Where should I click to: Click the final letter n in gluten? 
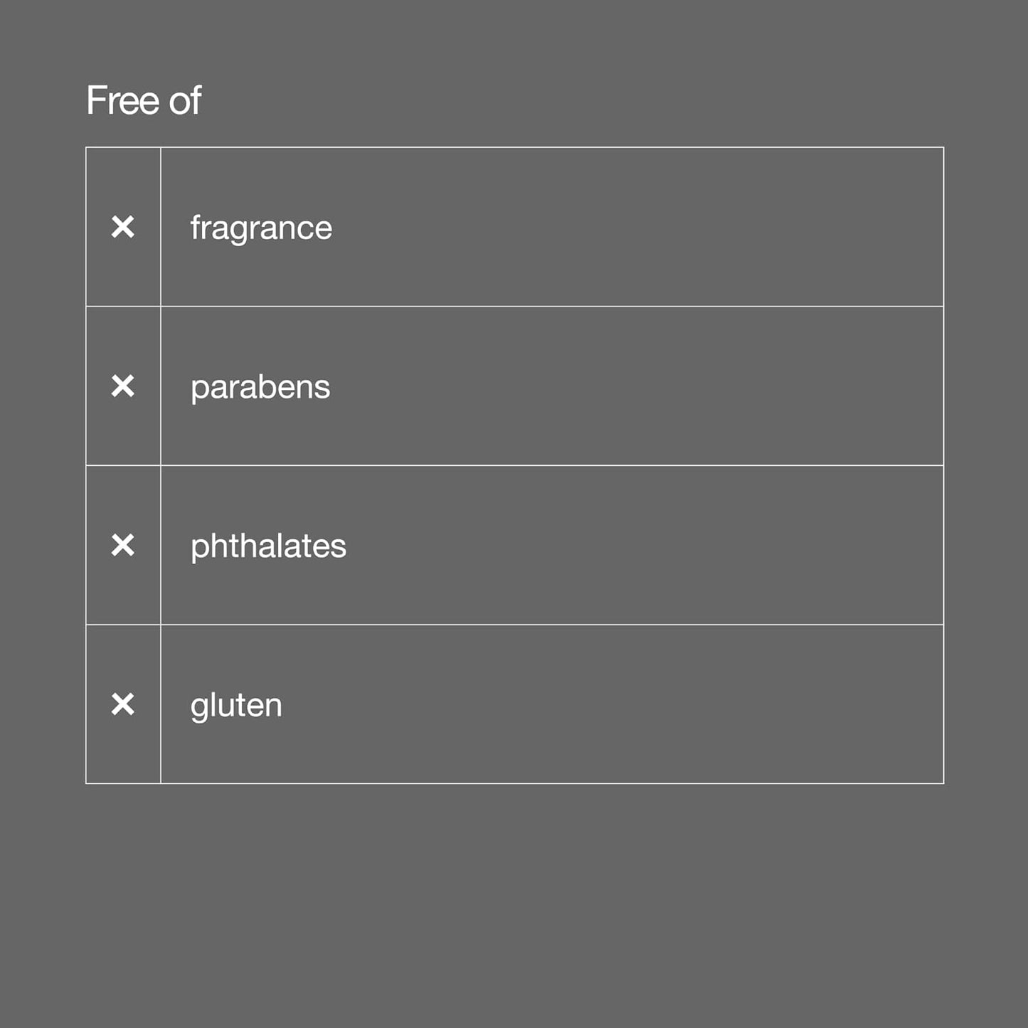(275, 706)
